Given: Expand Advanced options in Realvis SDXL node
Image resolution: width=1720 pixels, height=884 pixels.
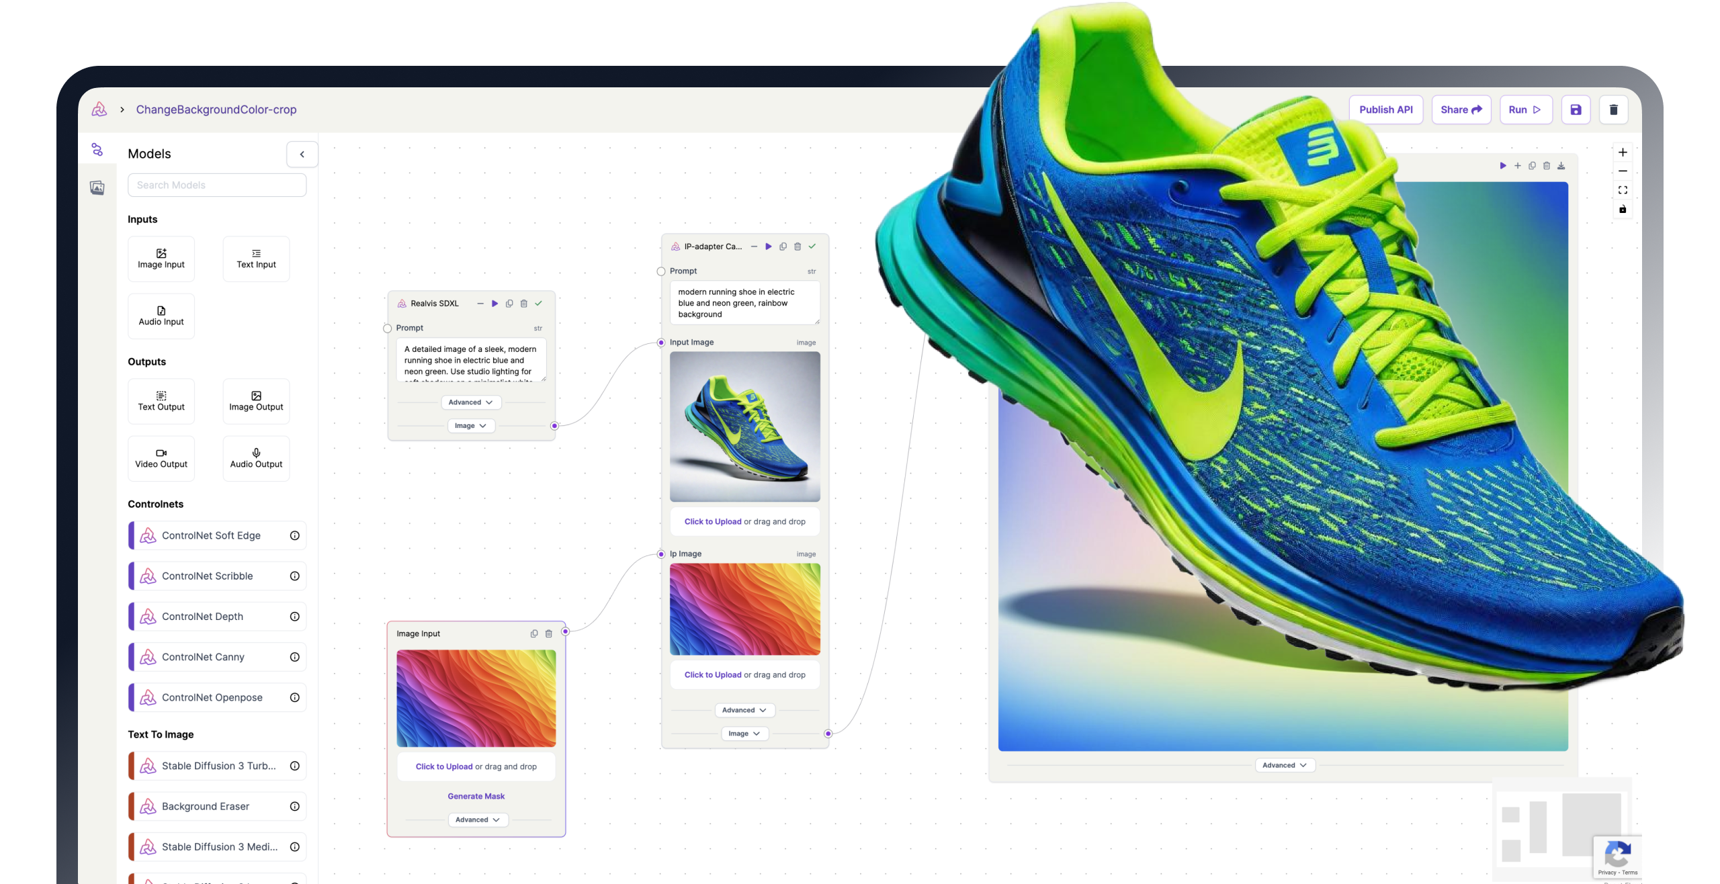Looking at the screenshot, I should pos(471,402).
